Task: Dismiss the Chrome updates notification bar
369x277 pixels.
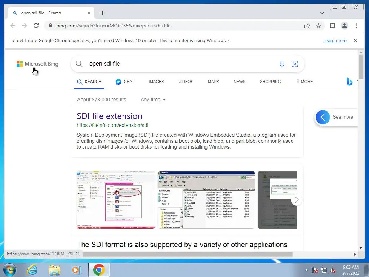Action: pos(355,40)
